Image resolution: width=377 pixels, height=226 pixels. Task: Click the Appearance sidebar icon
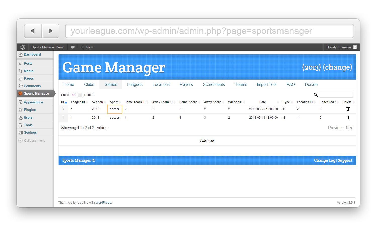coord(21,102)
